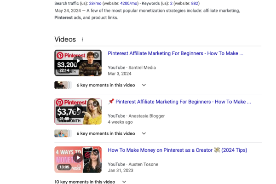Image resolution: width=276 pixels, height=184 pixels.
Task: Click the "YouTube · Anastasia Blogger" source text
Action: [x=136, y=116]
